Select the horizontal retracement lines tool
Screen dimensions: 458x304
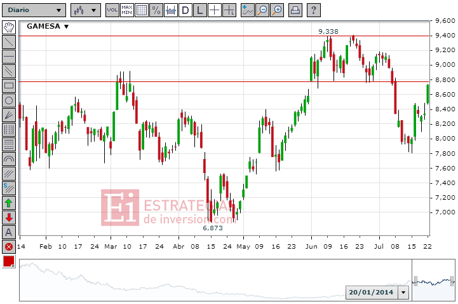9,144
